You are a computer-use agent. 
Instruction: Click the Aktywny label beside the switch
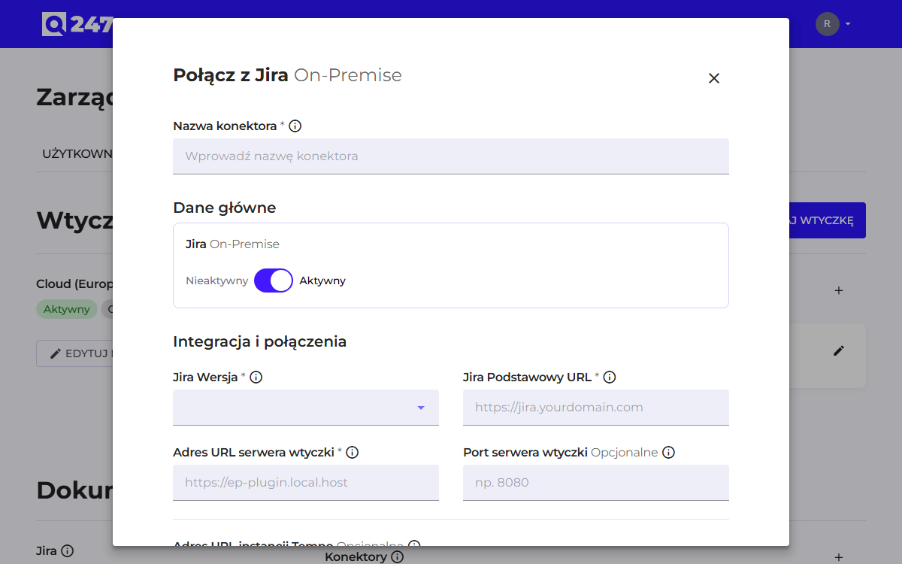[322, 280]
